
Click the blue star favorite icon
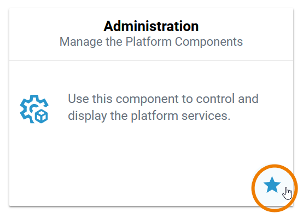coord(272,185)
